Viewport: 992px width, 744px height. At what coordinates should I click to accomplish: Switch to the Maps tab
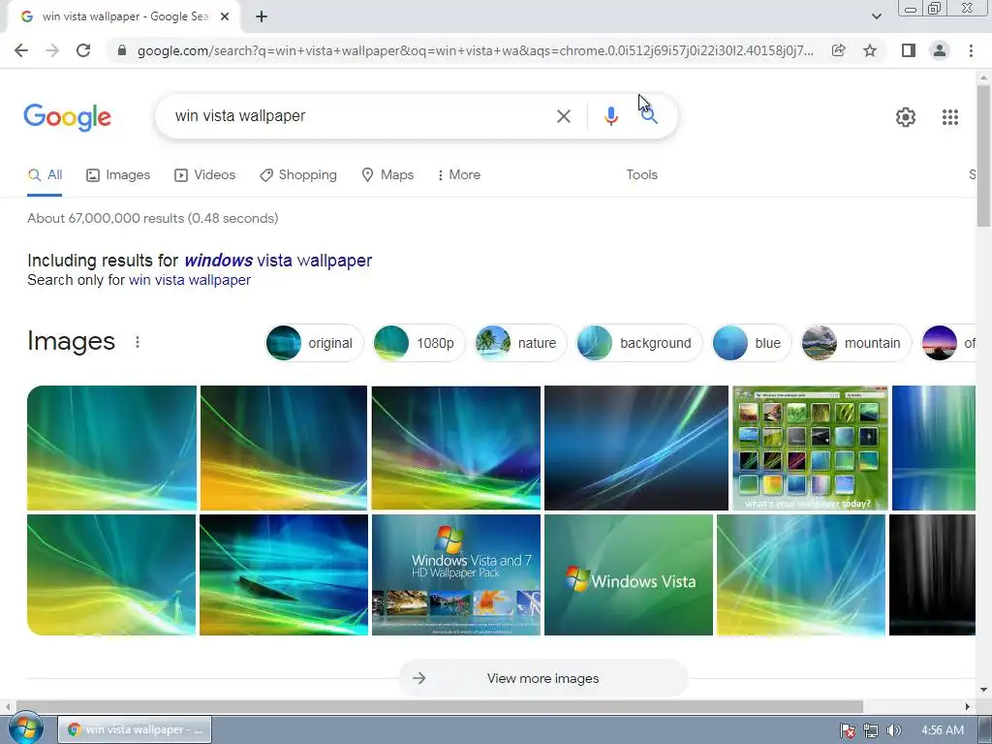(x=387, y=175)
